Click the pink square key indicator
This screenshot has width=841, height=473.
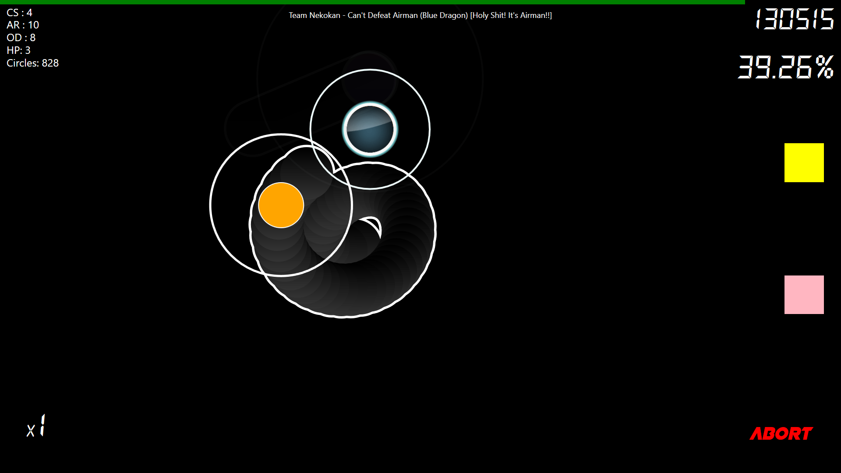point(804,295)
